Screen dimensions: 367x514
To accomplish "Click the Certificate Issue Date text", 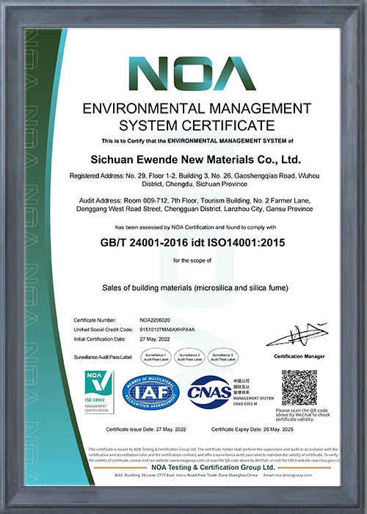I will [x=146, y=430].
